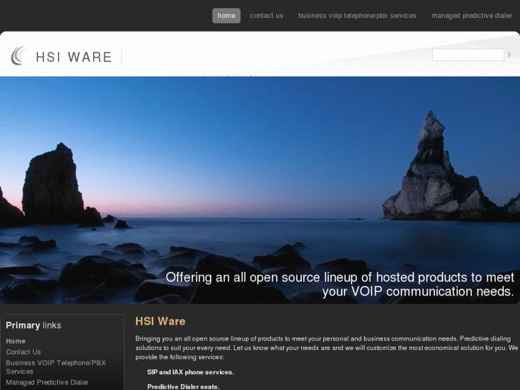Click the 'SIP and IAX phone services.' text
Viewport: 520px width, 390px height.
click(x=191, y=372)
